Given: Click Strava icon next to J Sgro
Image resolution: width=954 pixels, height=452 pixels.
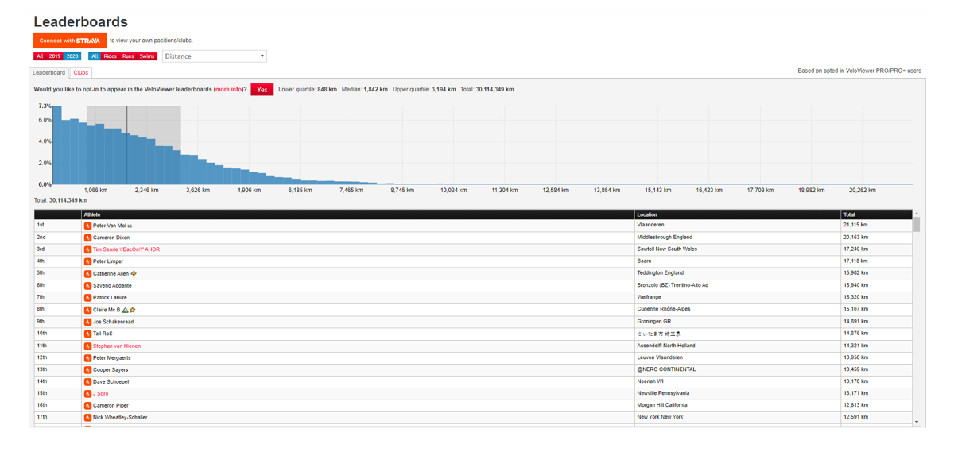Looking at the screenshot, I should (87, 393).
